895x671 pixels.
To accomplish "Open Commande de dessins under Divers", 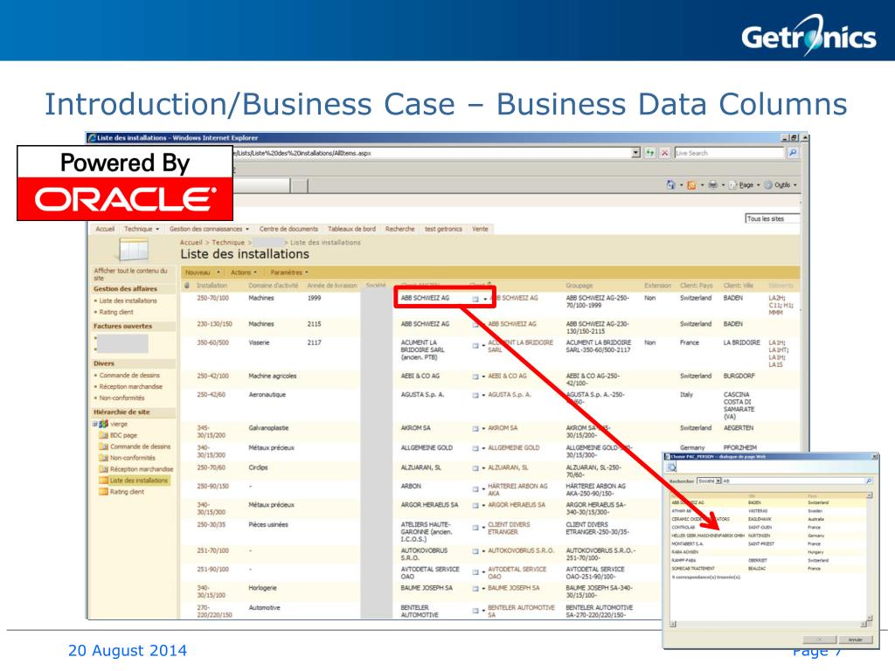I will click(129, 376).
